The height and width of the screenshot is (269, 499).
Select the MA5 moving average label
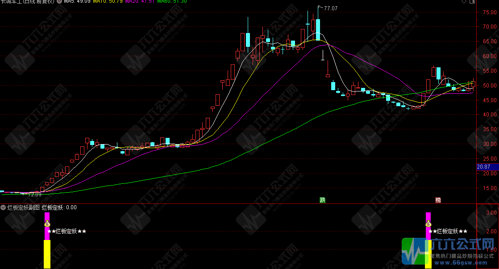[77, 2]
